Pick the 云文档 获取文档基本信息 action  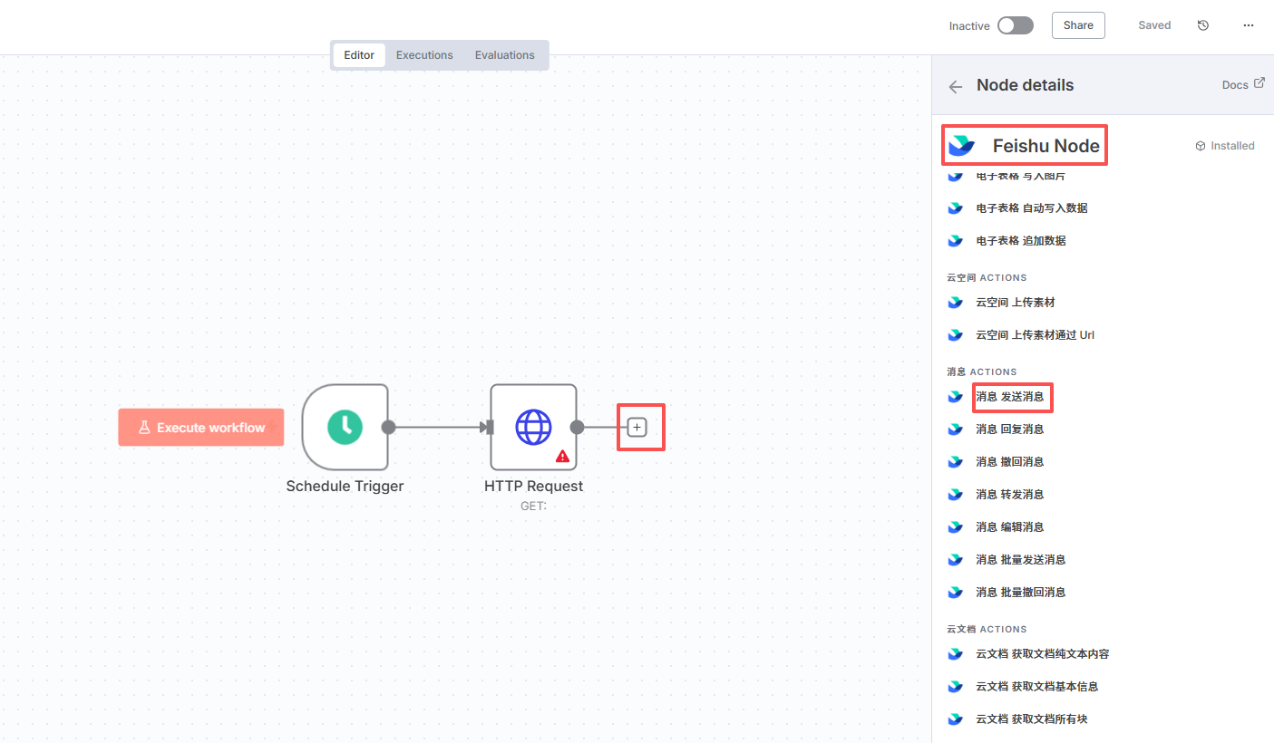(x=1036, y=687)
